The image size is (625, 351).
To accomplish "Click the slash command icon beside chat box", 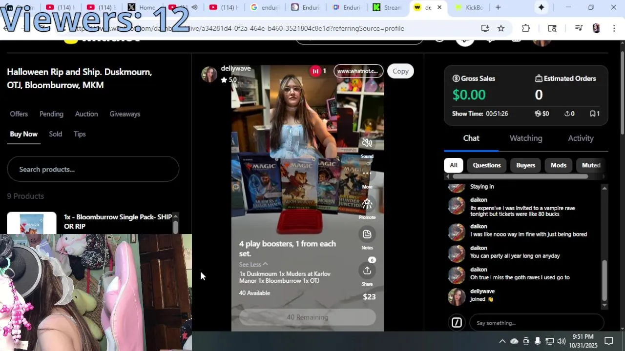I will (457, 323).
